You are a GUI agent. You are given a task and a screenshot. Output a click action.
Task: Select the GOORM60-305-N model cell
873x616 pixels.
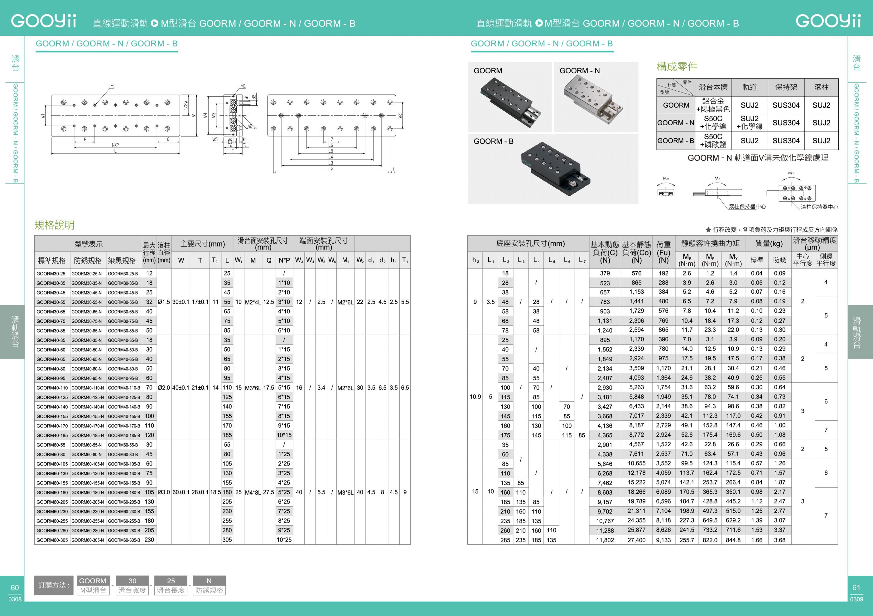[88, 540]
